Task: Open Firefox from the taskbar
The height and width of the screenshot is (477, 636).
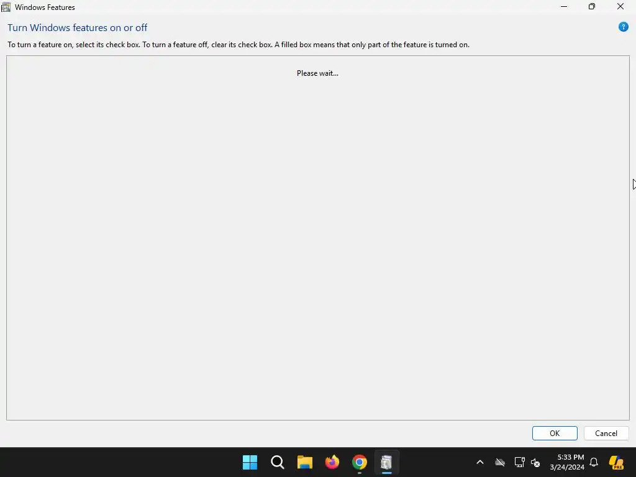Action: pyautogui.click(x=332, y=462)
